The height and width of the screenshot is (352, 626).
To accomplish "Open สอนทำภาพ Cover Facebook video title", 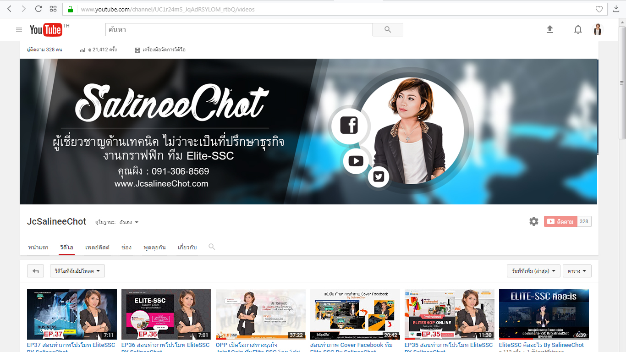I will click(351, 347).
